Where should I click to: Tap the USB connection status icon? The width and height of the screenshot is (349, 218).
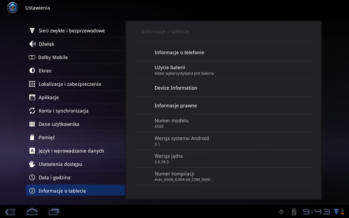tap(294, 211)
